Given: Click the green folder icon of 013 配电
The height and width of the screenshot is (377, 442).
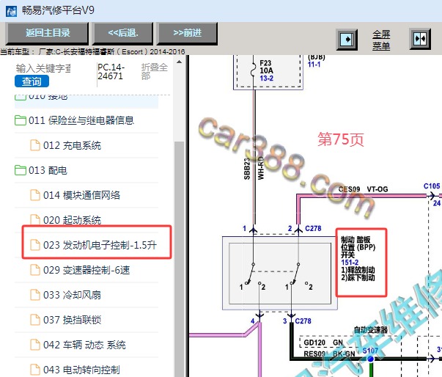Looking at the screenshot, I should point(21,170).
